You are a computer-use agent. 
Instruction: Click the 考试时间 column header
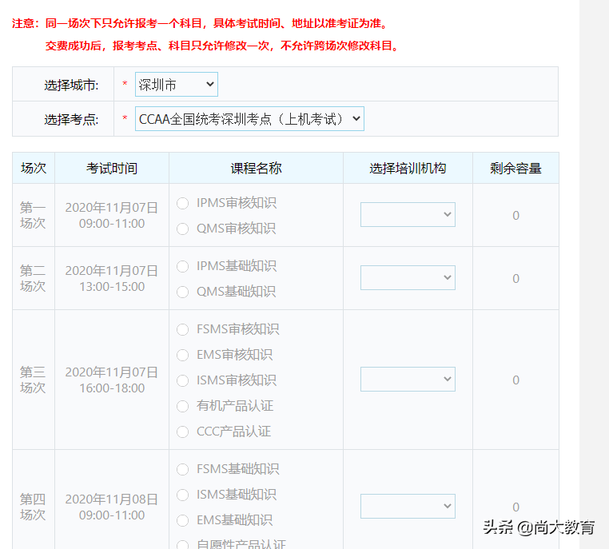pos(112,168)
